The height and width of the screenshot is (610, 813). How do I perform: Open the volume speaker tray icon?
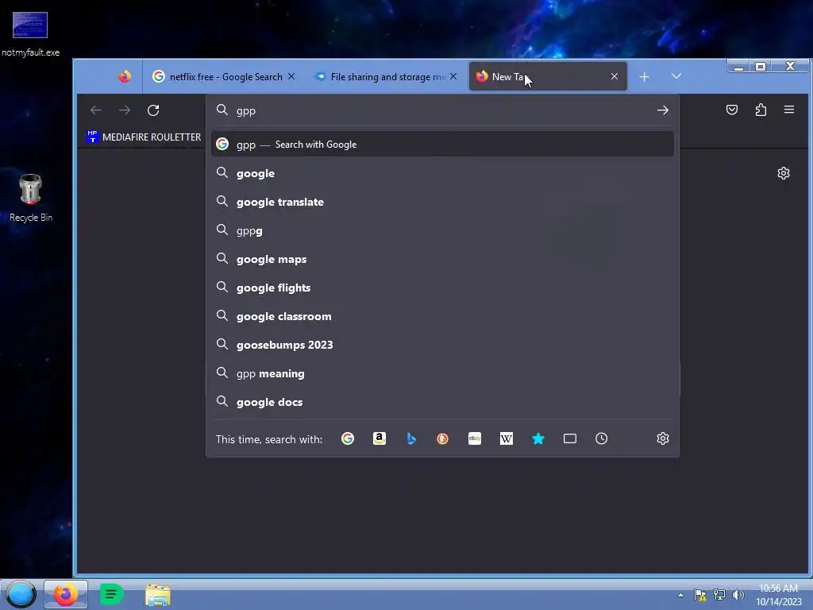pyautogui.click(x=738, y=595)
